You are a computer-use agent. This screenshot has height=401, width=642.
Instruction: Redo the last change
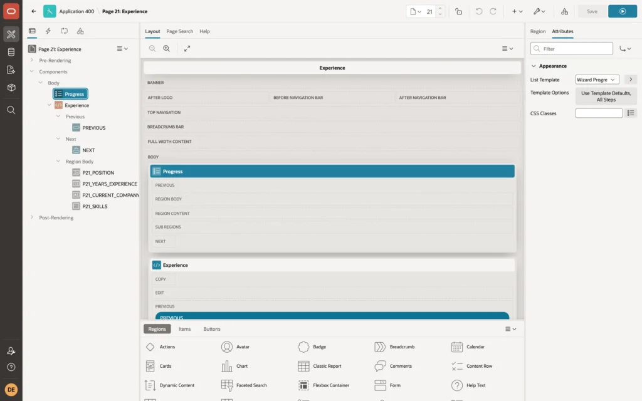pyautogui.click(x=493, y=11)
